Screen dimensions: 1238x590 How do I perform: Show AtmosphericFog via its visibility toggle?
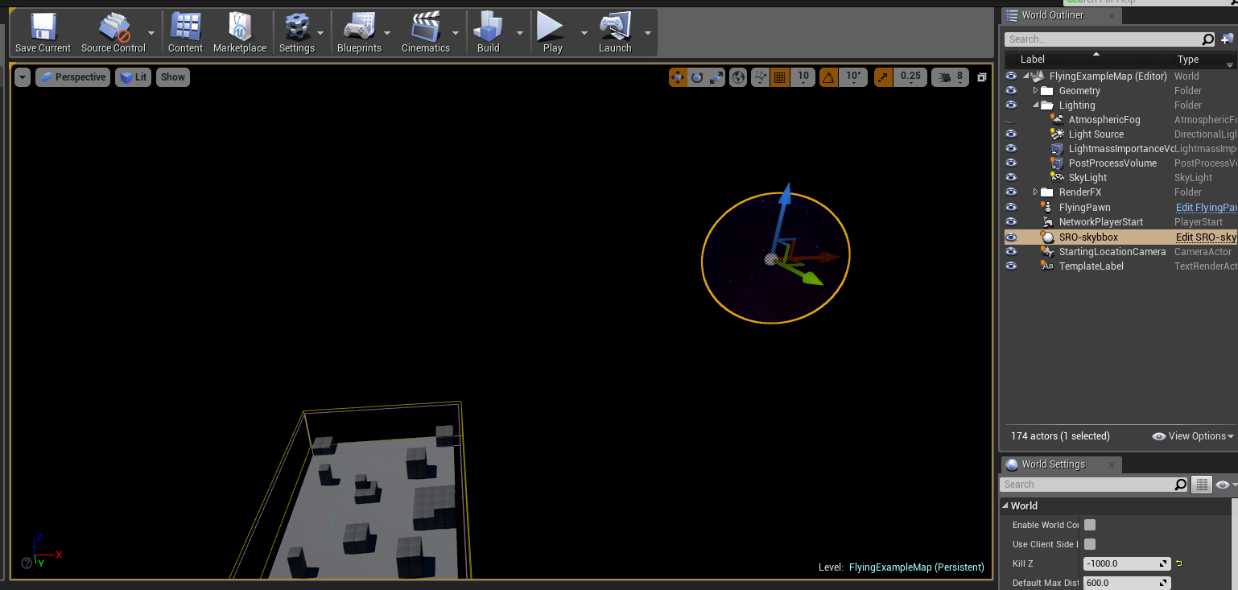pyautogui.click(x=1011, y=120)
